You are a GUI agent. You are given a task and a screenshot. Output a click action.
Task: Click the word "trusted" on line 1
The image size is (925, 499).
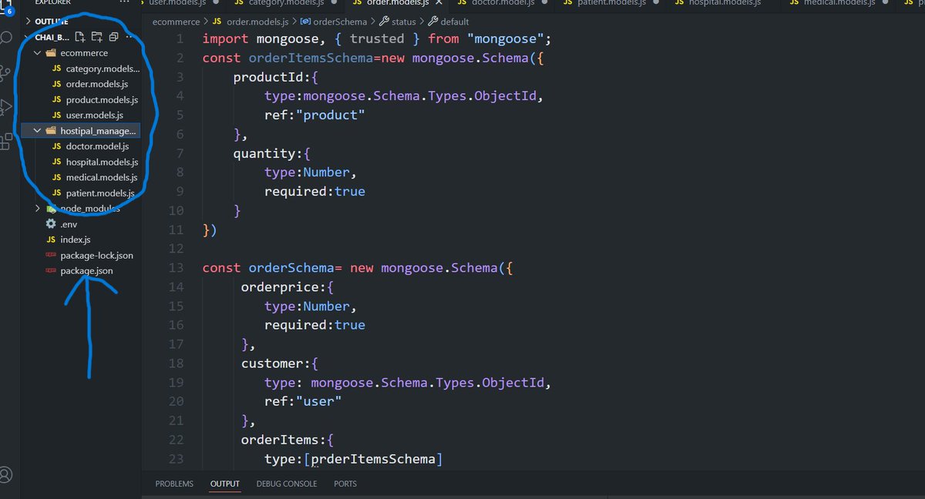pyautogui.click(x=377, y=39)
